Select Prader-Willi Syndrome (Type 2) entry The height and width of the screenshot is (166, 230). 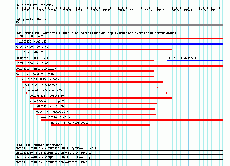[57, 157]
